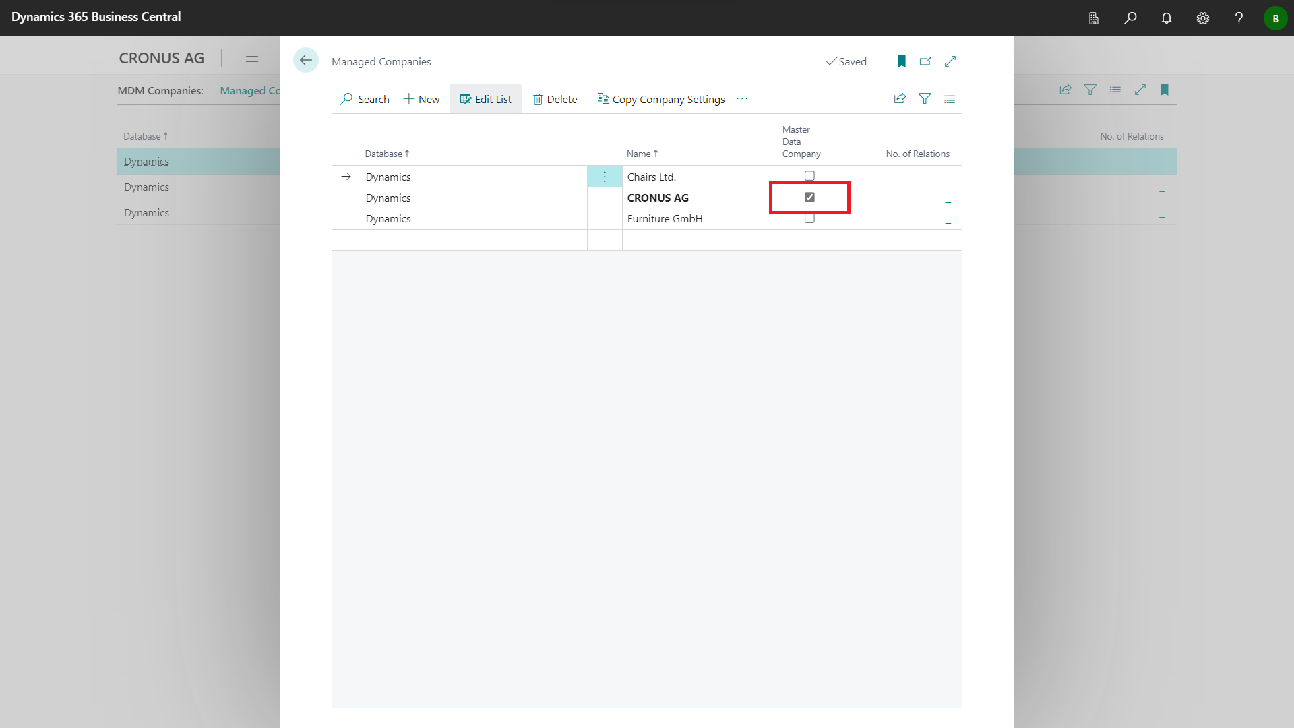Change list layout view in dialog
The image size is (1294, 728).
[950, 99]
